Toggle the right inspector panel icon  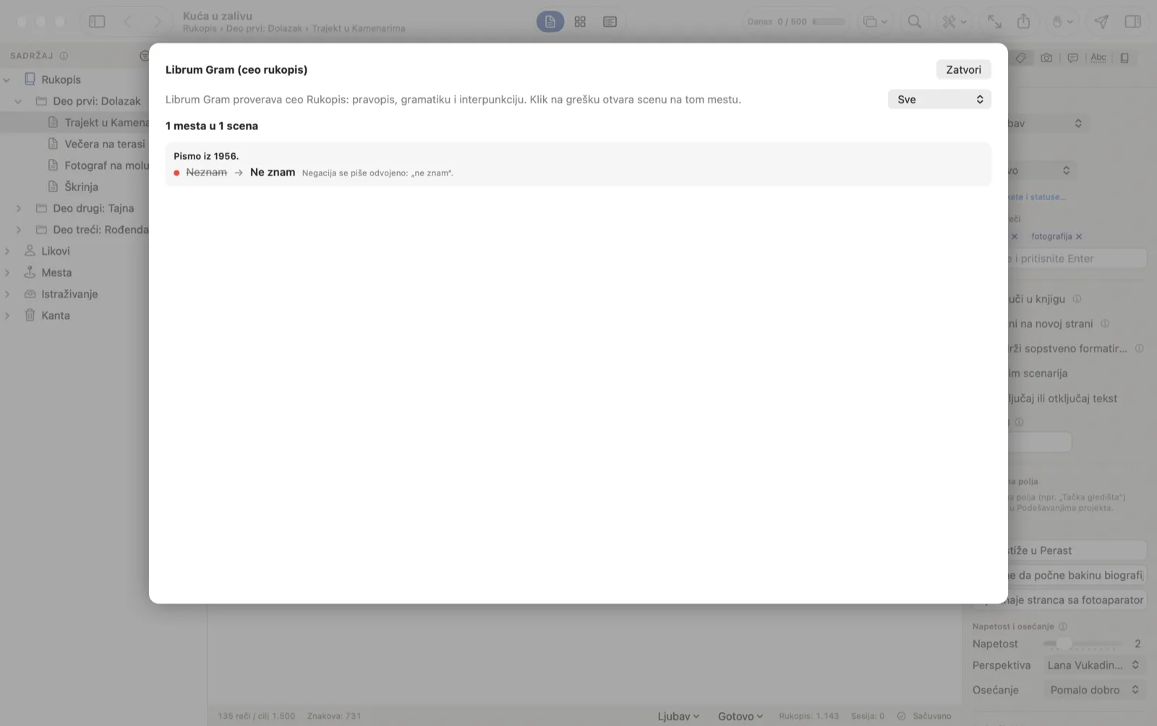(x=1133, y=22)
